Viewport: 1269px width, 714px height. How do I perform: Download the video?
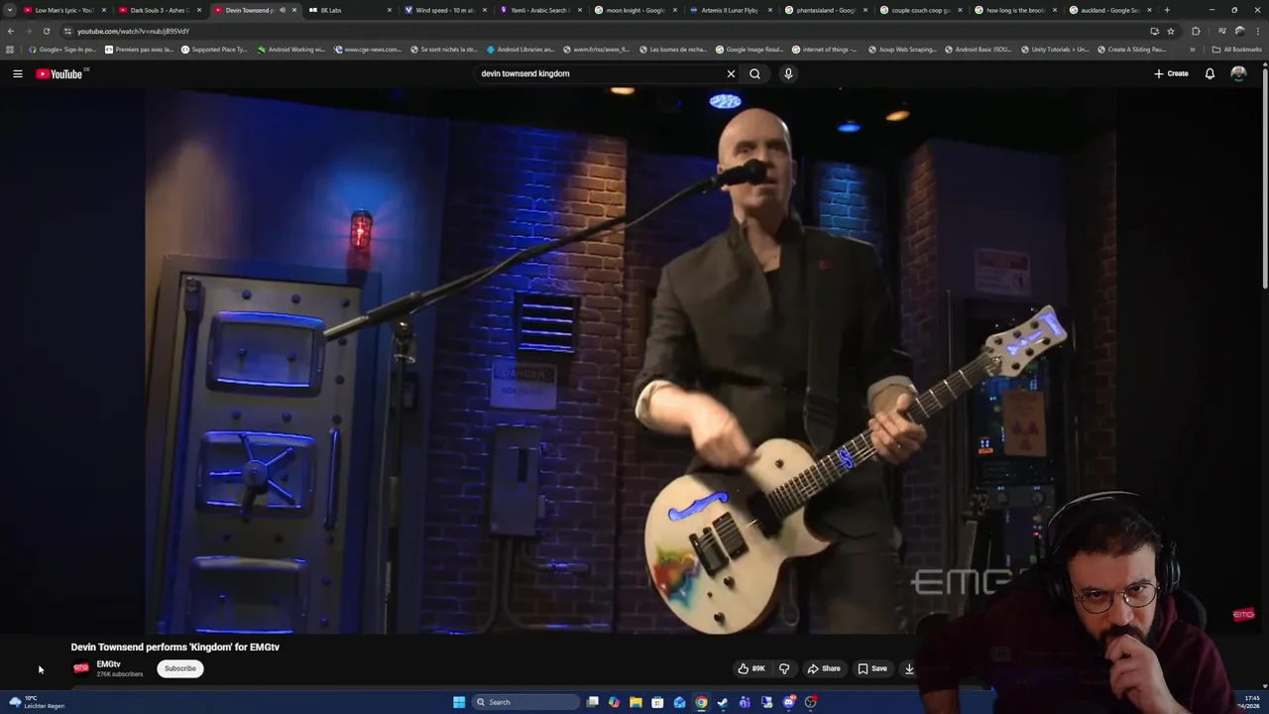click(909, 668)
